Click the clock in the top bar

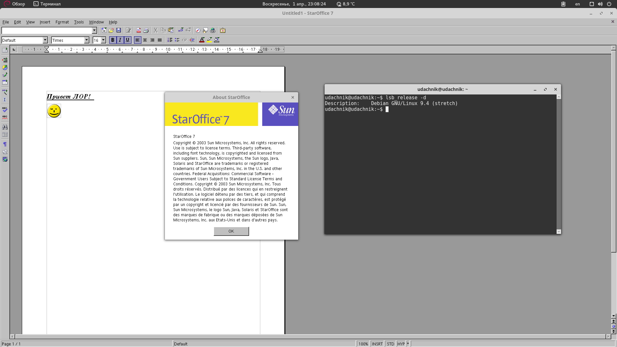[x=294, y=4]
